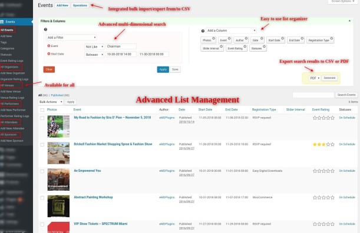Open filter help question mark icon
Viewport: 360px width, 233px height.
[45, 29]
